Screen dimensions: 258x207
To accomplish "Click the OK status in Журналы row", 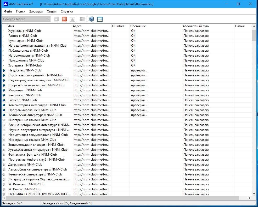I will pos(133,31).
